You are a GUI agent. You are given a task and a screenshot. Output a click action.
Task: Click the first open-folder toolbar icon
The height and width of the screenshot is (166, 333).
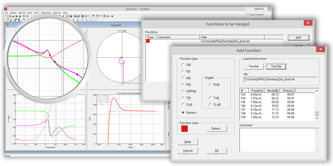tap(13, 16)
